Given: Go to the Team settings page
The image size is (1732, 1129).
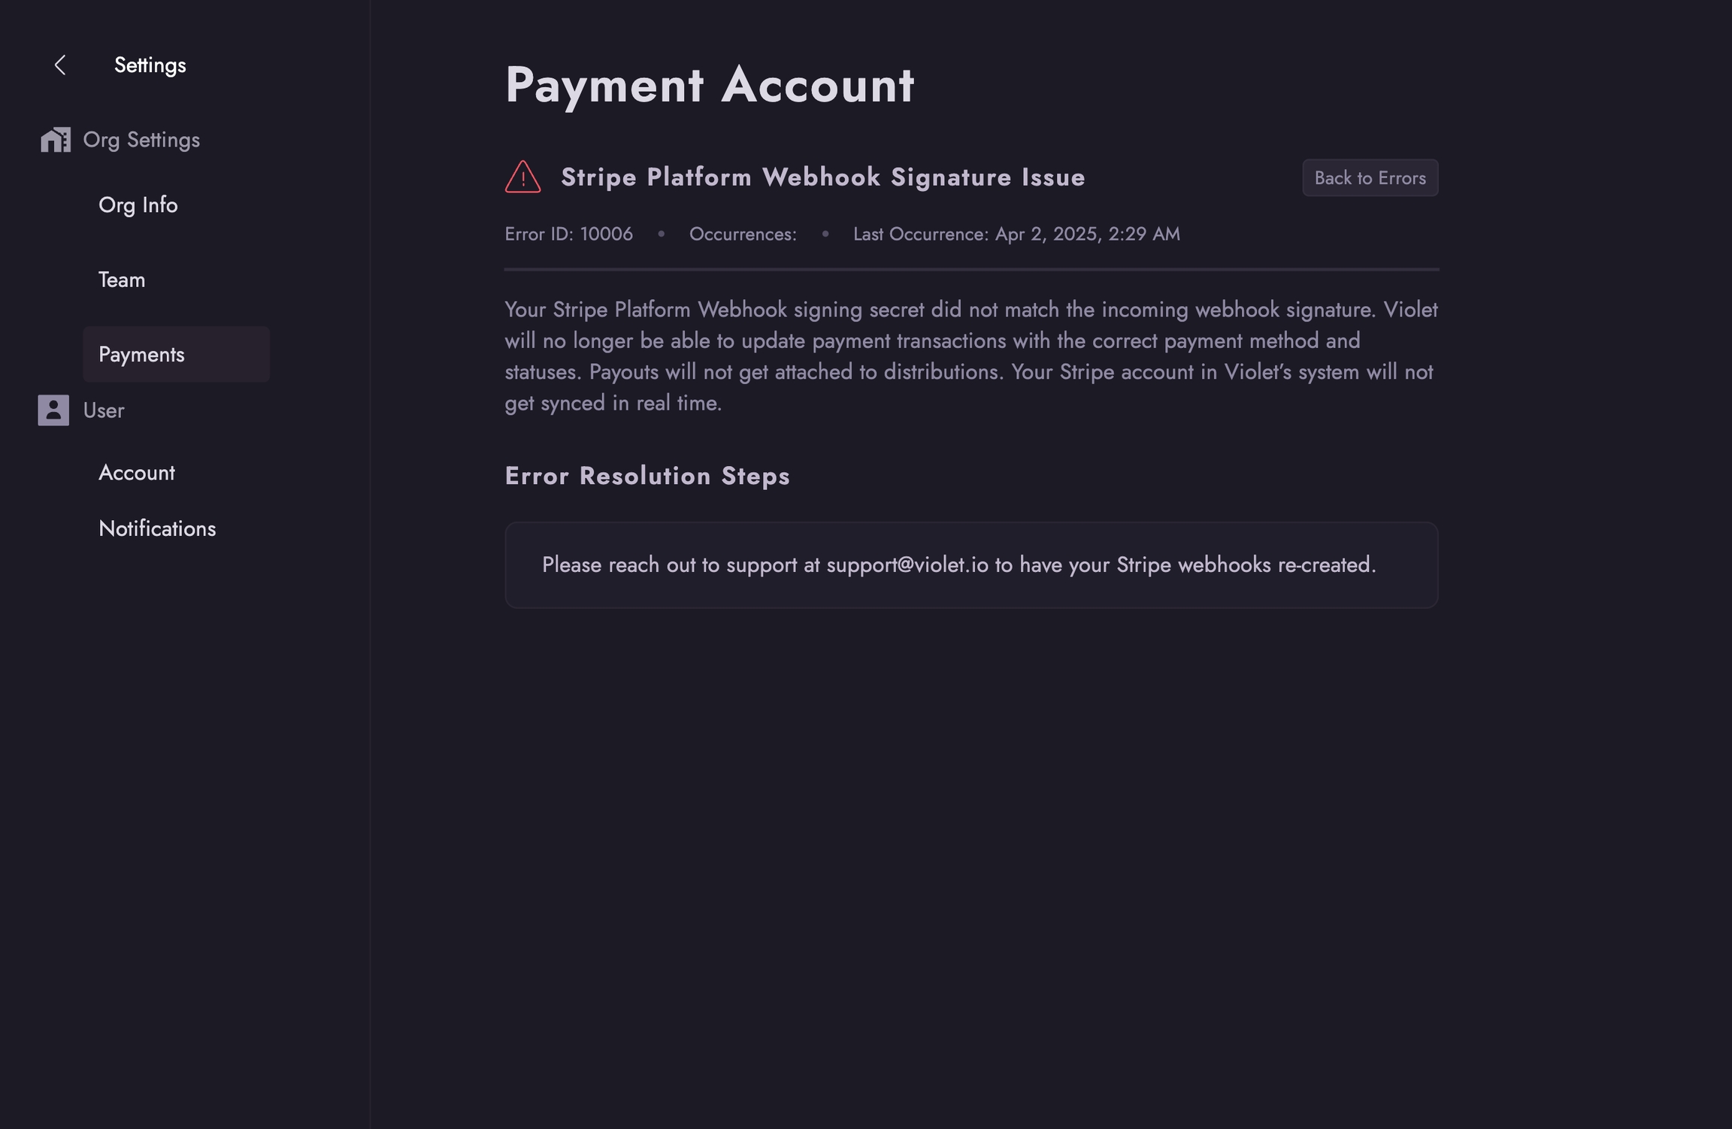Looking at the screenshot, I should (x=122, y=280).
